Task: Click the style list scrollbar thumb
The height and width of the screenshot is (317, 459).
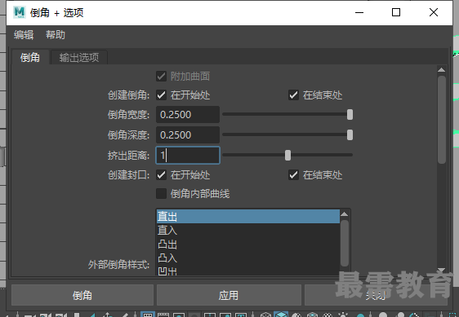Action: (345, 243)
